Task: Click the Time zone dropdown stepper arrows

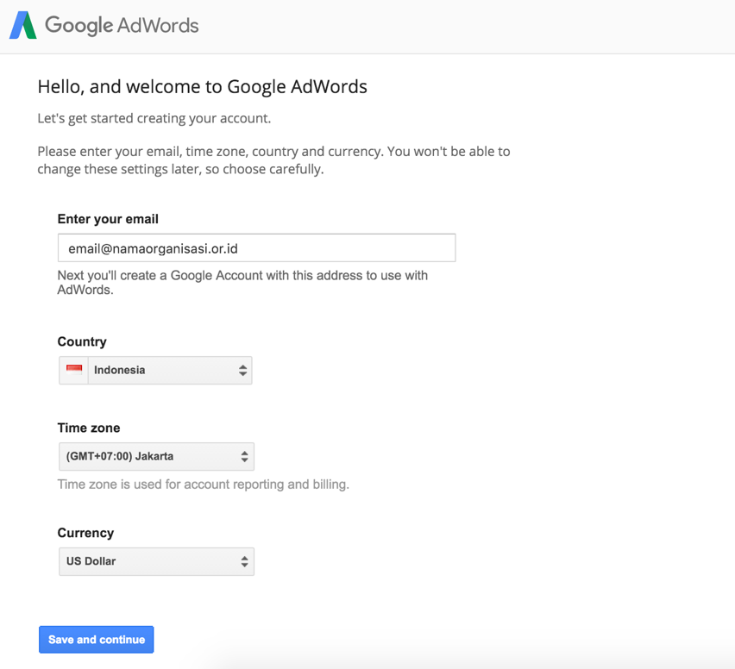Action: (245, 456)
